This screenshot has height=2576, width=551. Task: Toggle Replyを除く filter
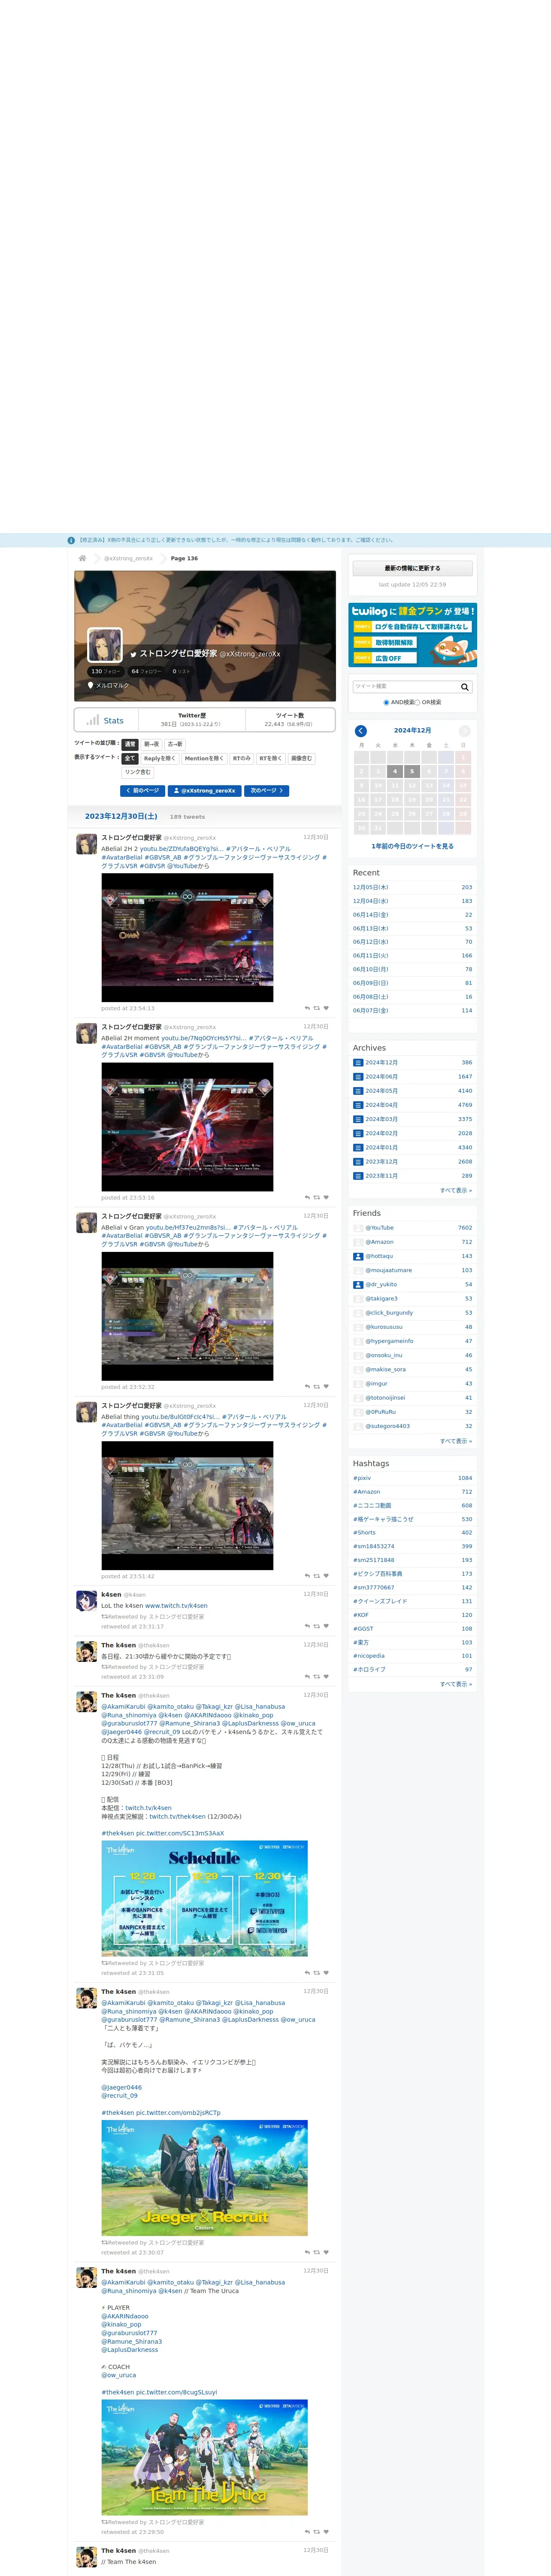159,758
